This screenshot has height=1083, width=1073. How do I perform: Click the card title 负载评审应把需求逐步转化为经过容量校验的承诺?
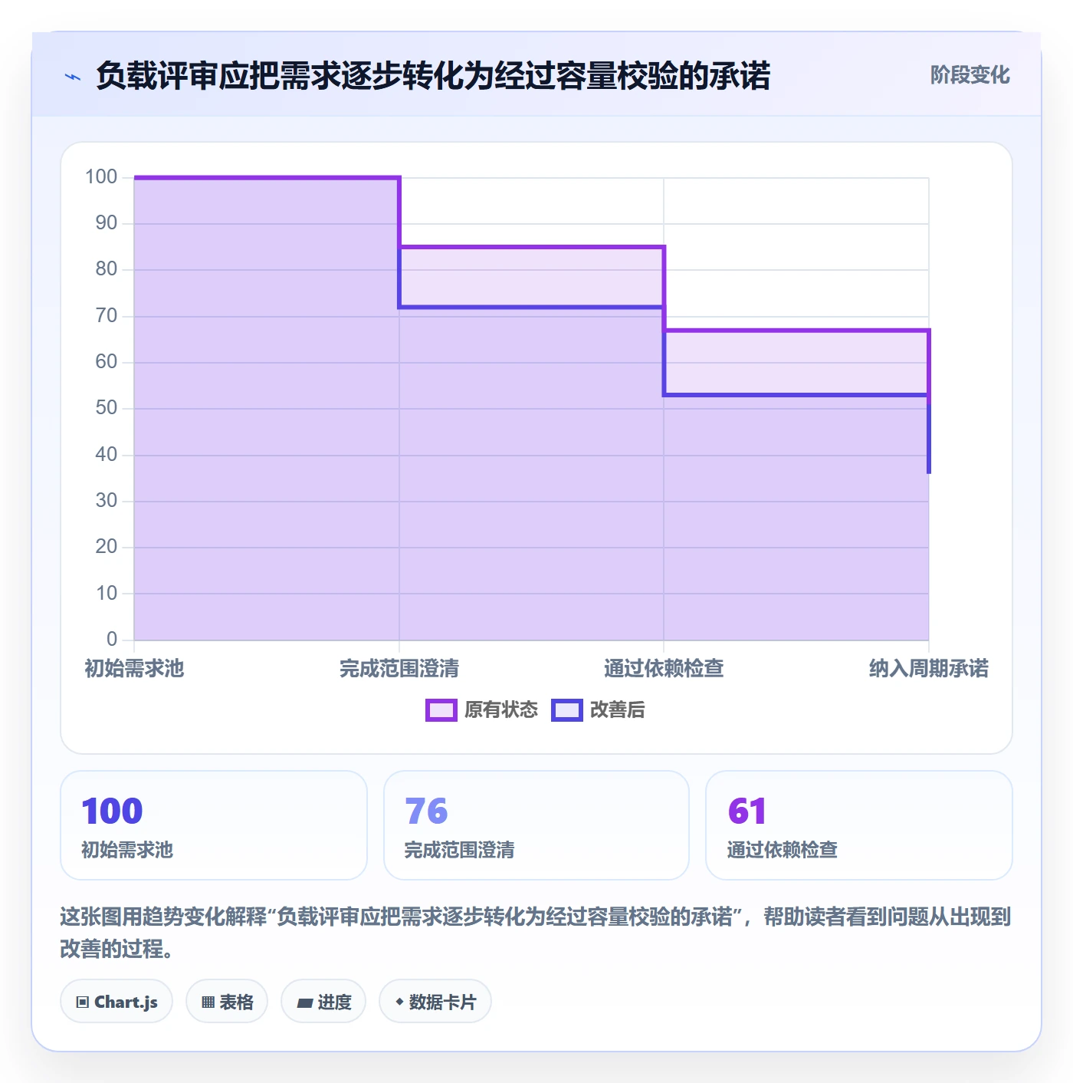coord(433,76)
